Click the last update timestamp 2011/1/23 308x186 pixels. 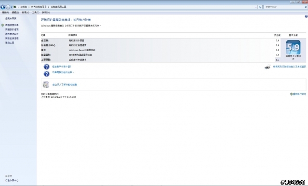click(58, 97)
